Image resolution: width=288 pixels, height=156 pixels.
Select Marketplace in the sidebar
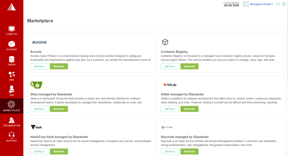[12, 107]
